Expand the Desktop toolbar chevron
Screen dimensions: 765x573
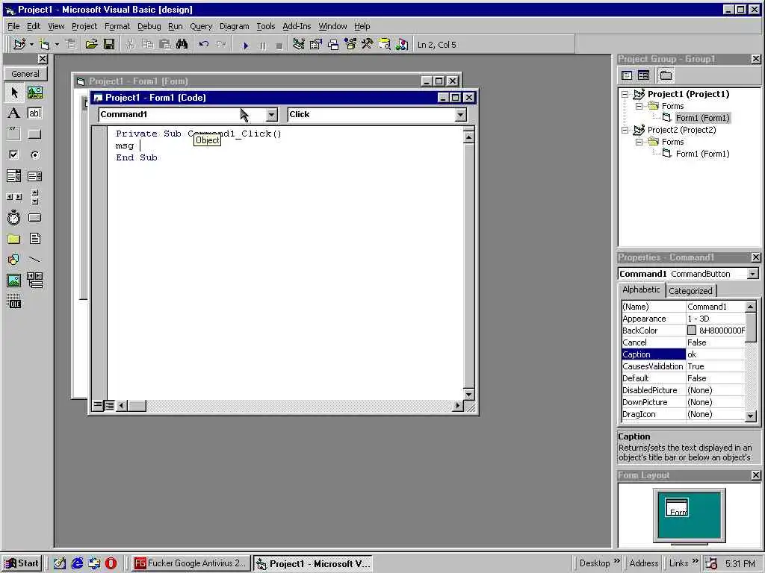tap(616, 561)
